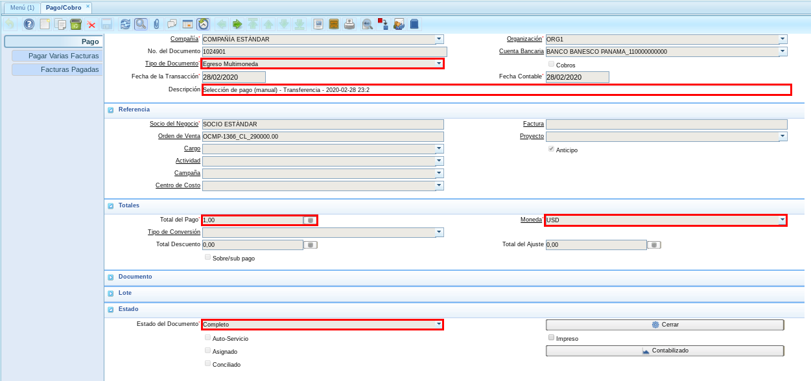
Task: Open the Proyecto dropdown
Action: 783,136
